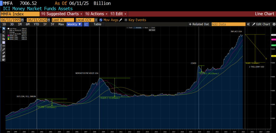Viewport: 276px width, 133px height.
Task: Select the regression R tool
Action: coord(4,60)
